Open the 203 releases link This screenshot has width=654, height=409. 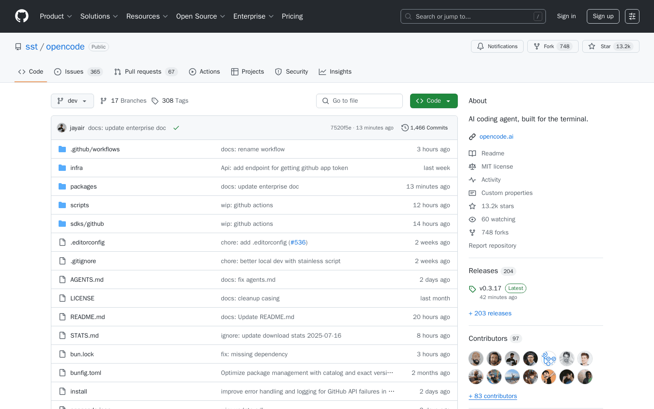[490, 313]
